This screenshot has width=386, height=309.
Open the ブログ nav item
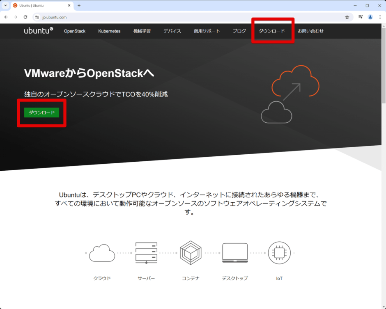pos(239,31)
